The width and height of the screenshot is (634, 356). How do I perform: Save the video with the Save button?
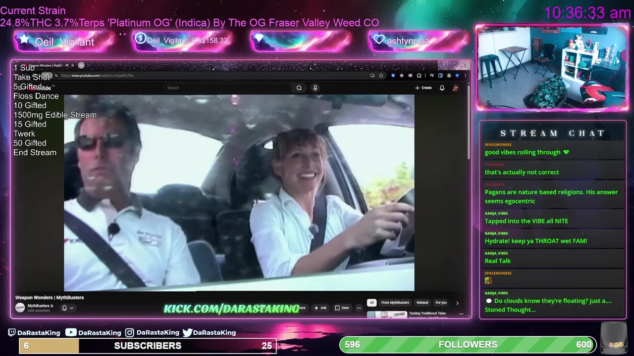click(342, 308)
